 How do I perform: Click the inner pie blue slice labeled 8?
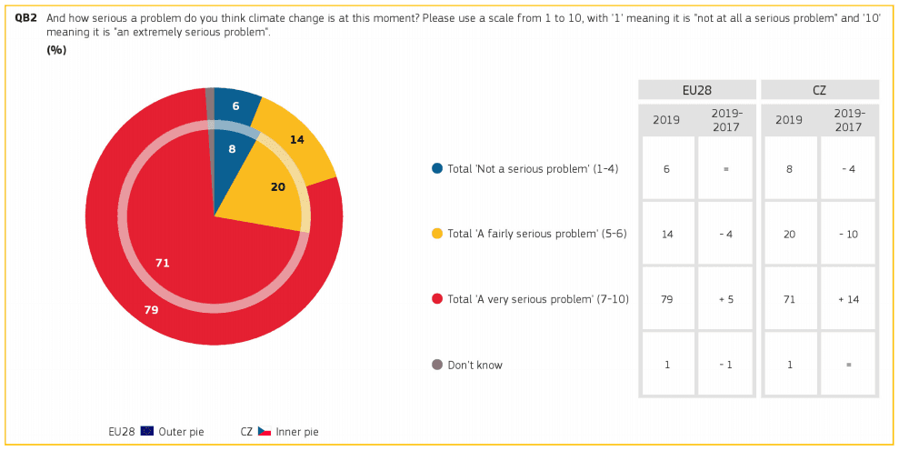coord(232,148)
